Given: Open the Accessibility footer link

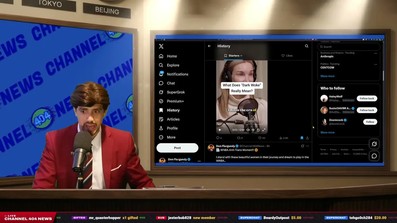Looking at the screenshot, I should (358, 150).
